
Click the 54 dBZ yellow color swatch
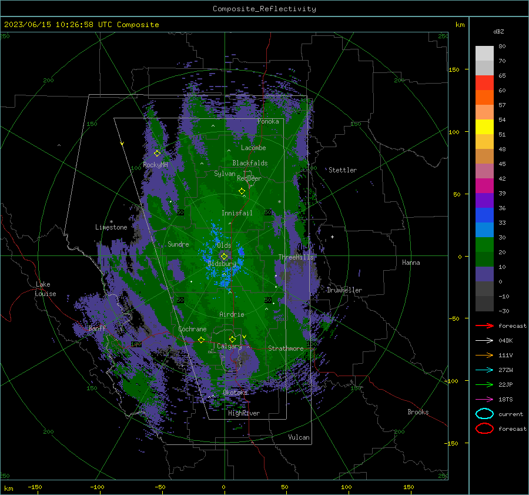coord(484,127)
